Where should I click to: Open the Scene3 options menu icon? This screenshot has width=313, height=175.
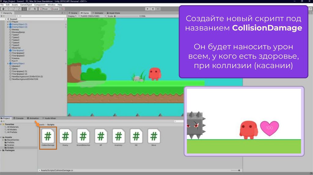tap(65, 19)
